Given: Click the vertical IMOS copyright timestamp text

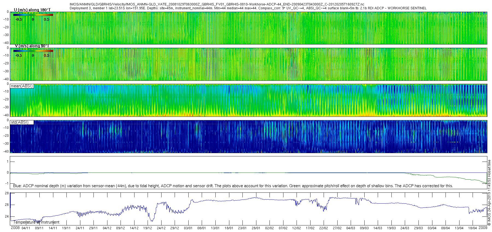Looking at the screenshot, I should click(x=489, y=192).
